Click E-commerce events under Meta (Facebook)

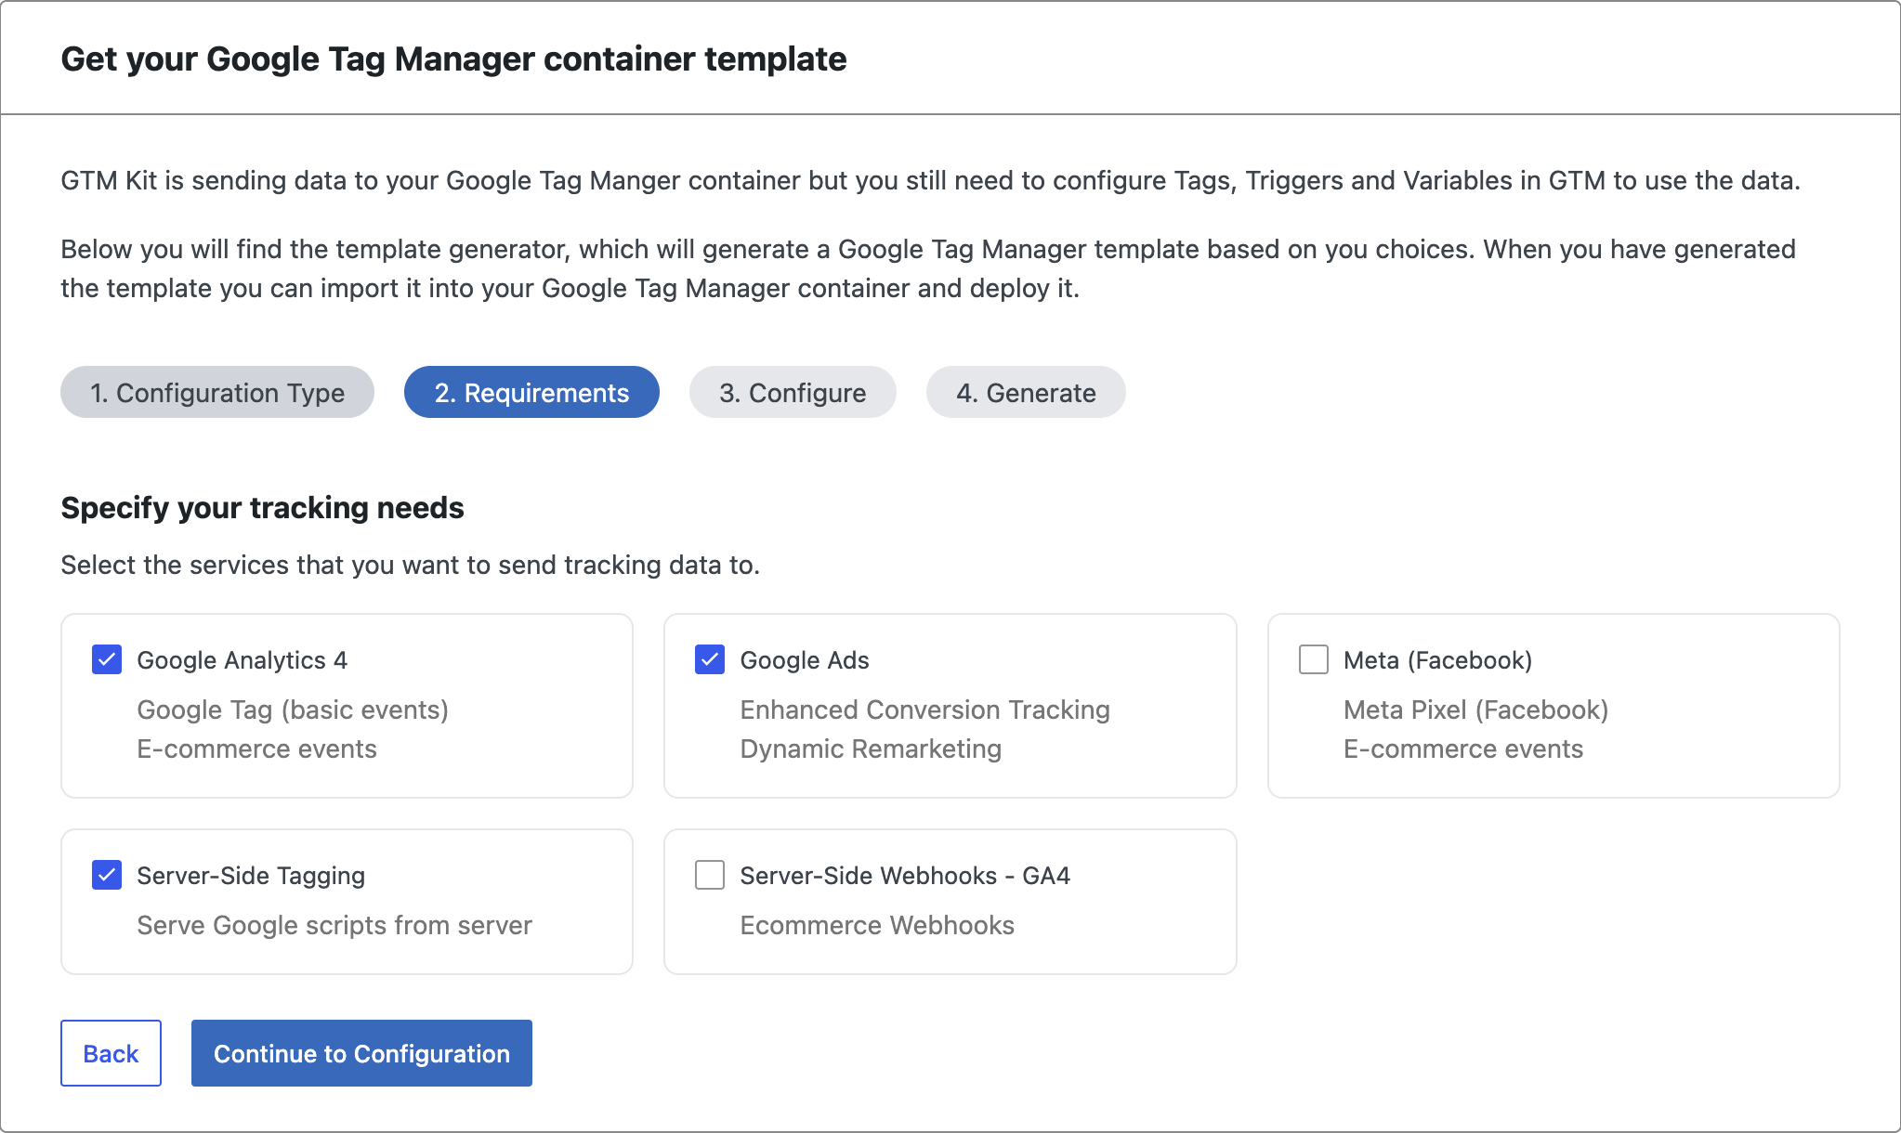[1463, 749]
